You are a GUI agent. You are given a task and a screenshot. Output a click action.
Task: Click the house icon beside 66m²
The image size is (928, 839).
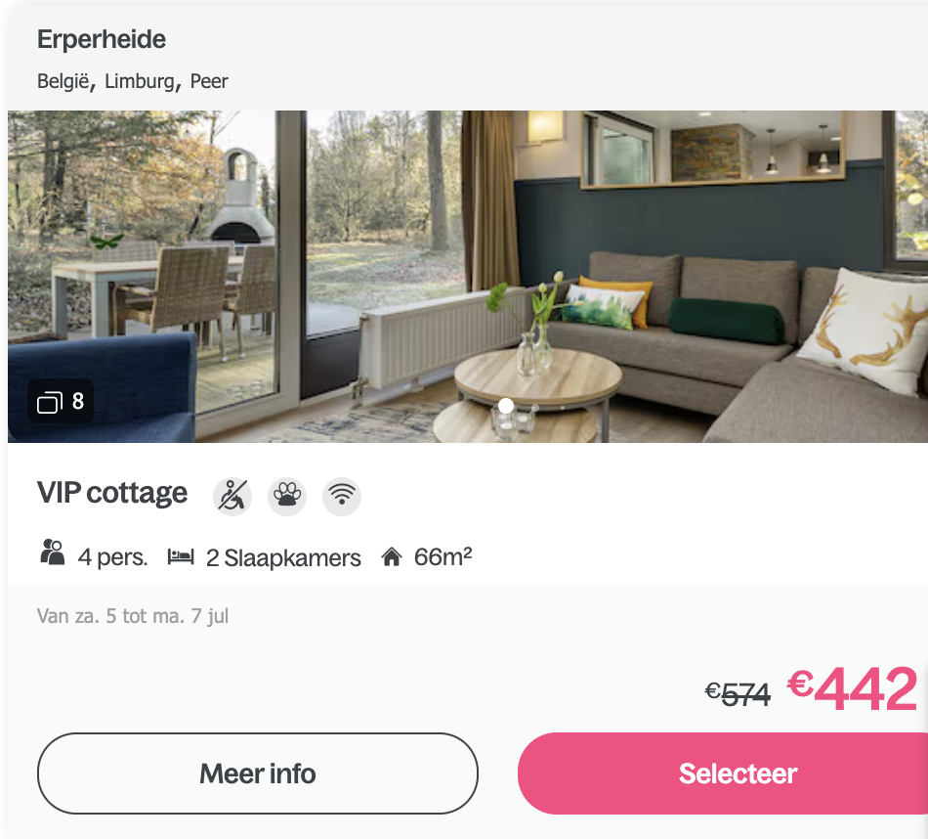[x=391, y=557]
